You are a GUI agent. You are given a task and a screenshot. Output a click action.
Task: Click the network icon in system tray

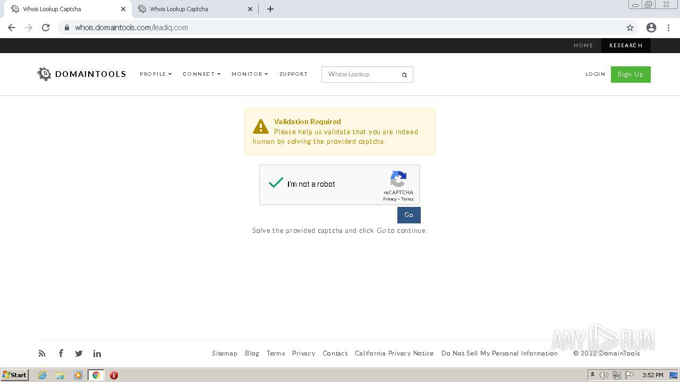tap(617, 375)
